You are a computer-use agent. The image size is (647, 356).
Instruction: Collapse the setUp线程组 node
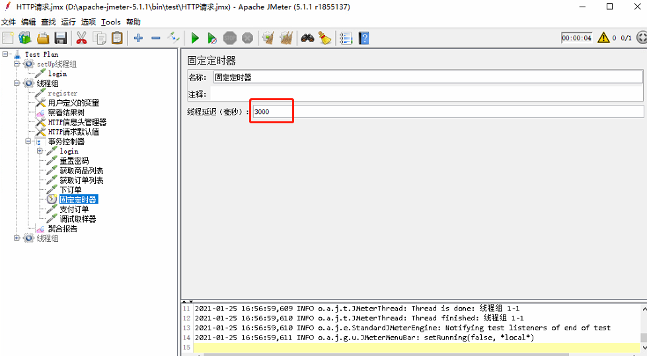pyautogui.click(x=17, y=64)
